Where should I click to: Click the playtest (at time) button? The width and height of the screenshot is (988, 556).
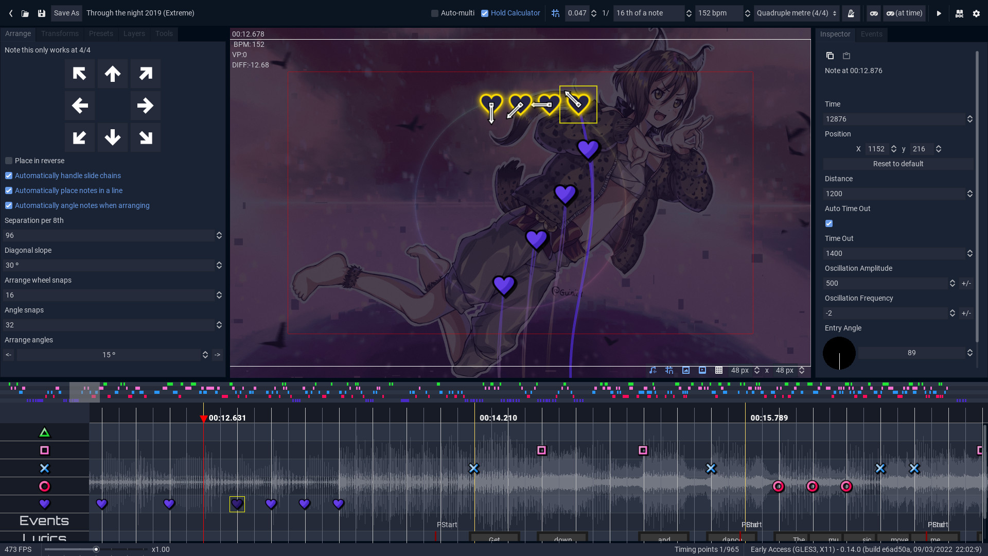(905, 13)
